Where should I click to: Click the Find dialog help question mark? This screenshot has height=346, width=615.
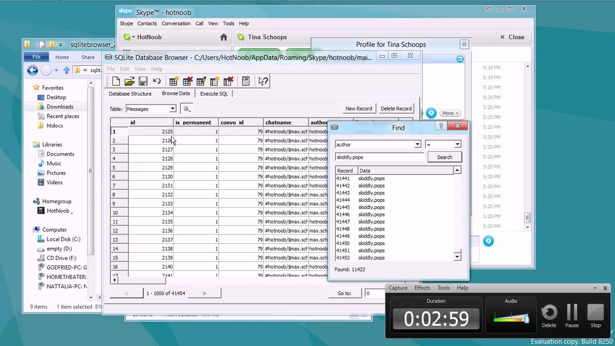441,126
